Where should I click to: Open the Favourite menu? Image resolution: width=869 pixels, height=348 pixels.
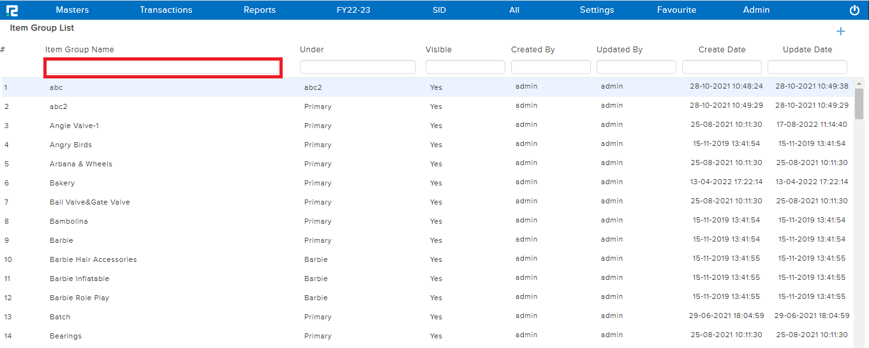676,10
